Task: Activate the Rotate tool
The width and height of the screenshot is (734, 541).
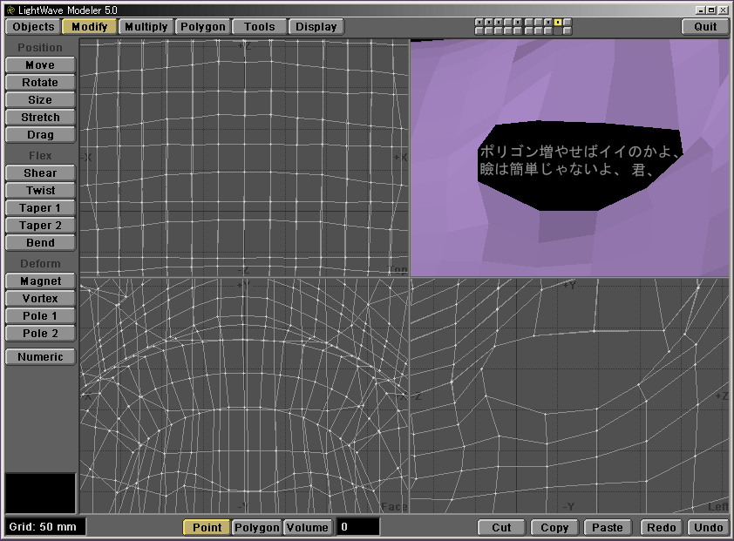Action: (40, 83)
